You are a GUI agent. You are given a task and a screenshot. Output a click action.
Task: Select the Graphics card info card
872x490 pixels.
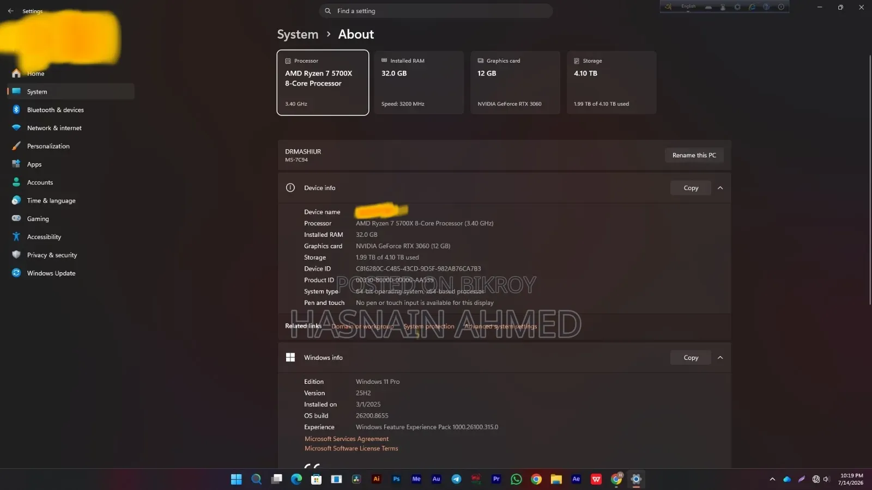point(515,83)
